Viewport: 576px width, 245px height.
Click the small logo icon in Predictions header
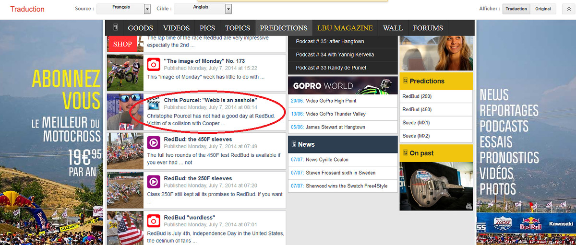tap(405, 81)
